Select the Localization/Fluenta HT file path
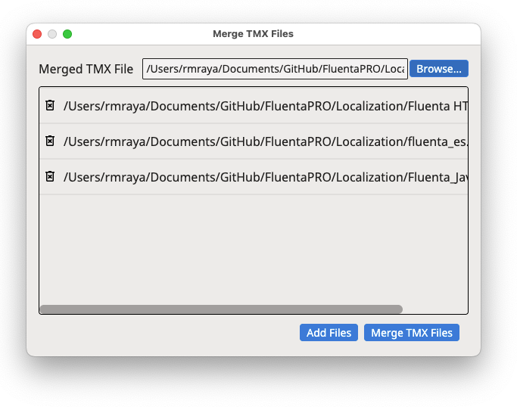517x407 pixels. tap(266, 106)
